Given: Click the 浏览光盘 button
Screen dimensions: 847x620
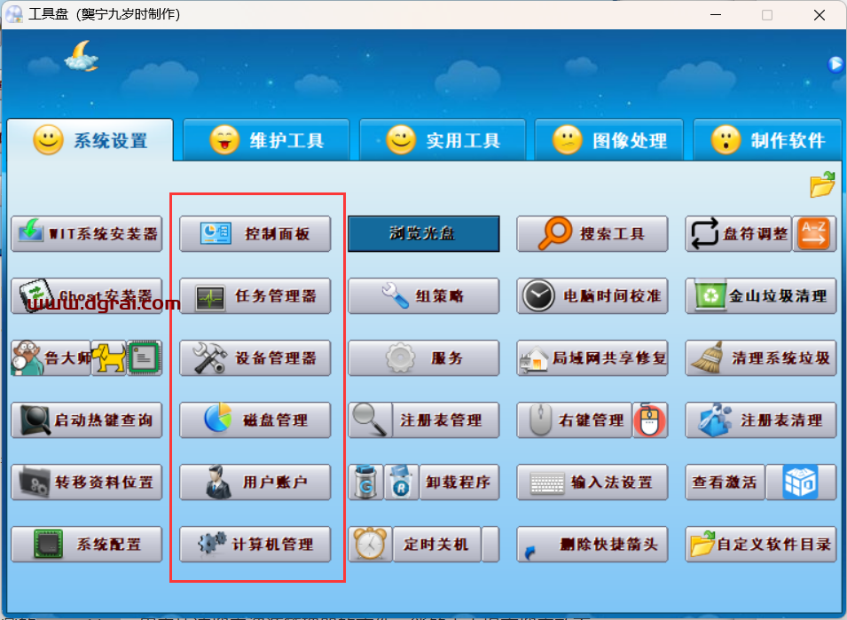Looking at the screenshot, I should coord(424,234).
